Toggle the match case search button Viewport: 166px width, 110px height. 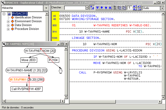tap(92, 8)
